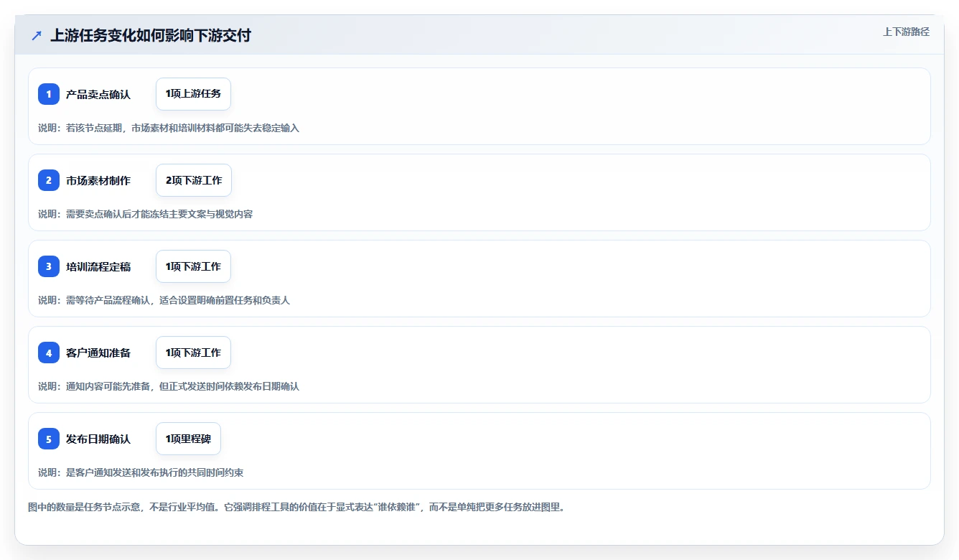Click the 1项下游工作 chip beside 培训流程定稿

(x=193, y=266)
